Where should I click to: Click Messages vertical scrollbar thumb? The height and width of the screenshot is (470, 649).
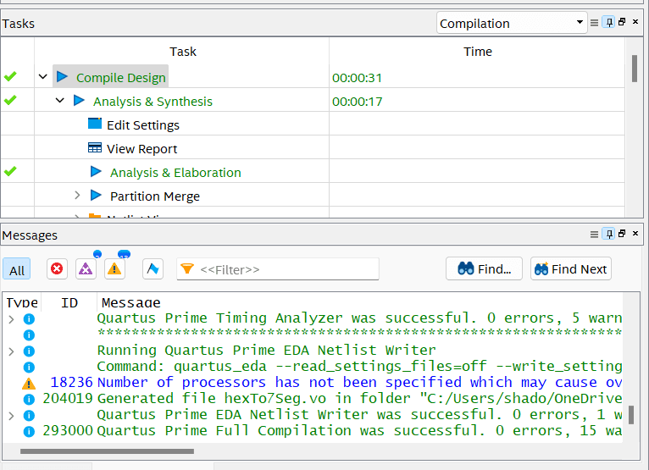[631, 415]
